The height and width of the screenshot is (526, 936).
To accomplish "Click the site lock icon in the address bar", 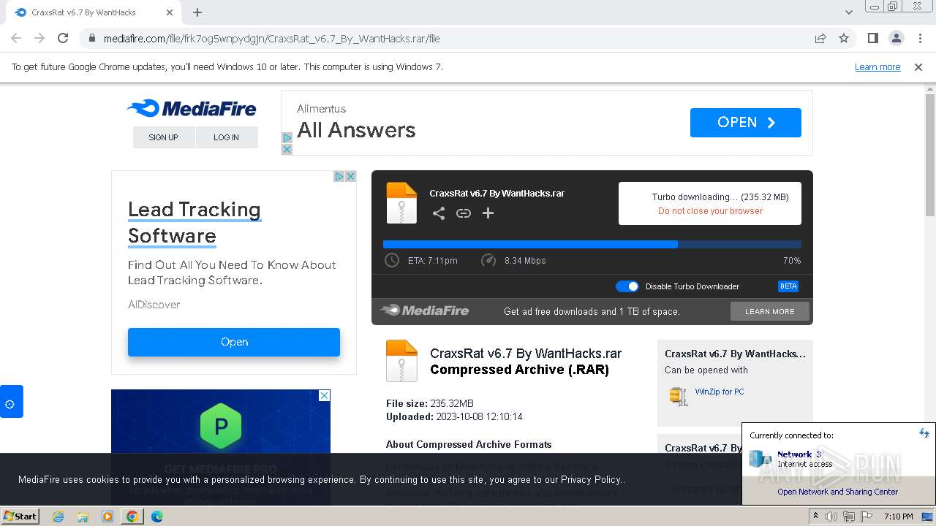I will 92,39.
